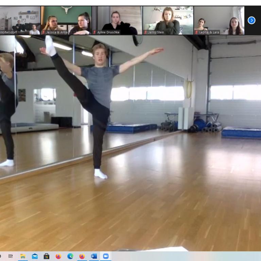261x261 pixels.
Task: Click the muted microphone icon beside Jessica & Anna
Action: [x=43, y=32]
